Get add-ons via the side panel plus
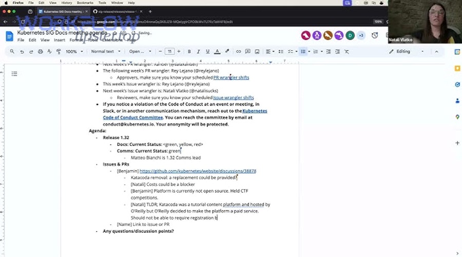The height and width of the screenshot is (257, 462). pyautogui.click(x=457, y=143)
